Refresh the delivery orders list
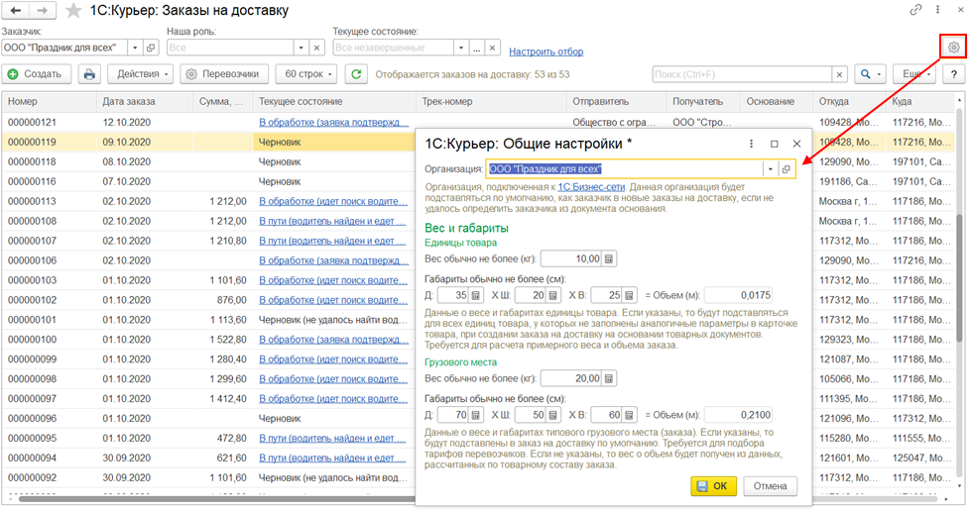The image size is (972, 509). [x=356, y=74]
